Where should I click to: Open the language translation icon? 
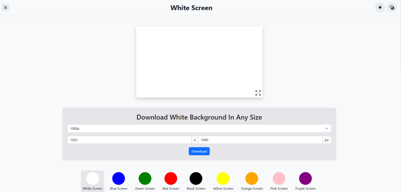392,7
